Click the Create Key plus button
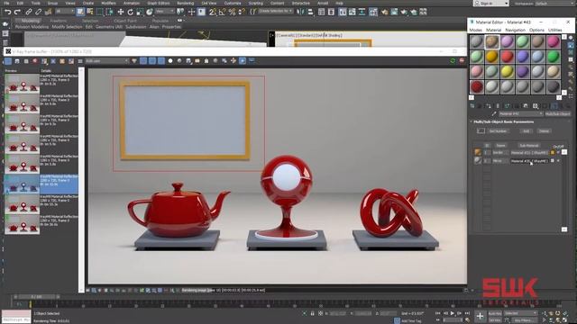This screenshot has width=577, height=324. tap(480, 316)
